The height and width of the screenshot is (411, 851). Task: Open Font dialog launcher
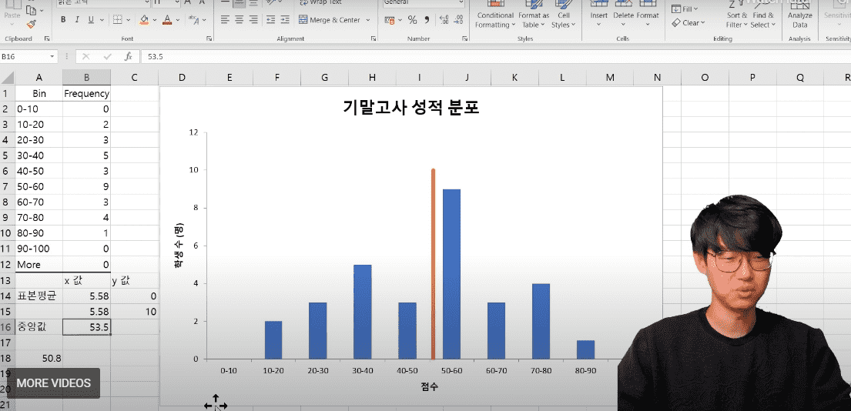[x=209, y=39]
